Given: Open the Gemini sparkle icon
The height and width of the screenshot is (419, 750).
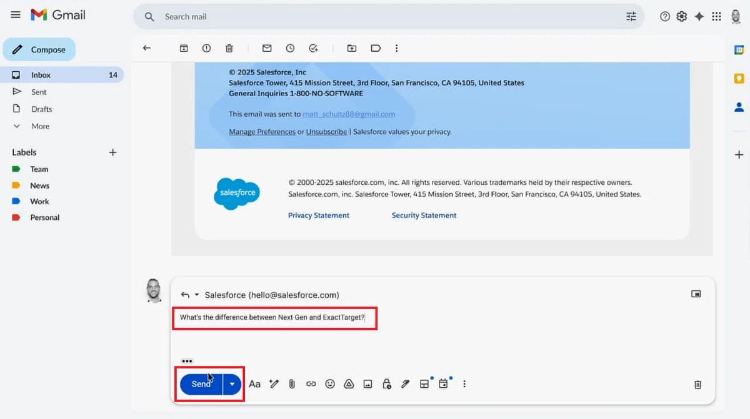Looking at the screenshot, I should [699, 17].
